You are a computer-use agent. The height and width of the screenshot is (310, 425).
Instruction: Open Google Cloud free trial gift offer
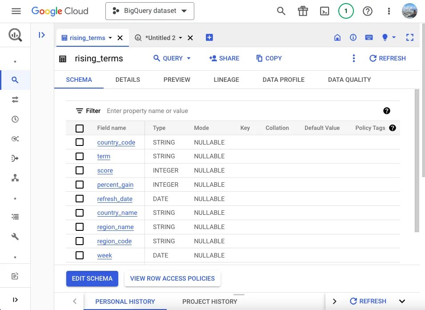pyautogui.click(x=303, y=11)
